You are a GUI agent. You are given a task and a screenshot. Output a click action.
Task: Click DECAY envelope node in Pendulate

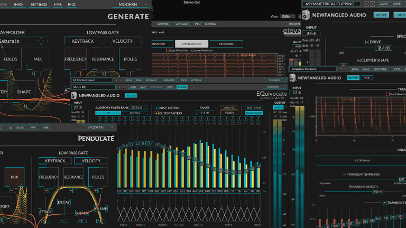pos(63,202)
